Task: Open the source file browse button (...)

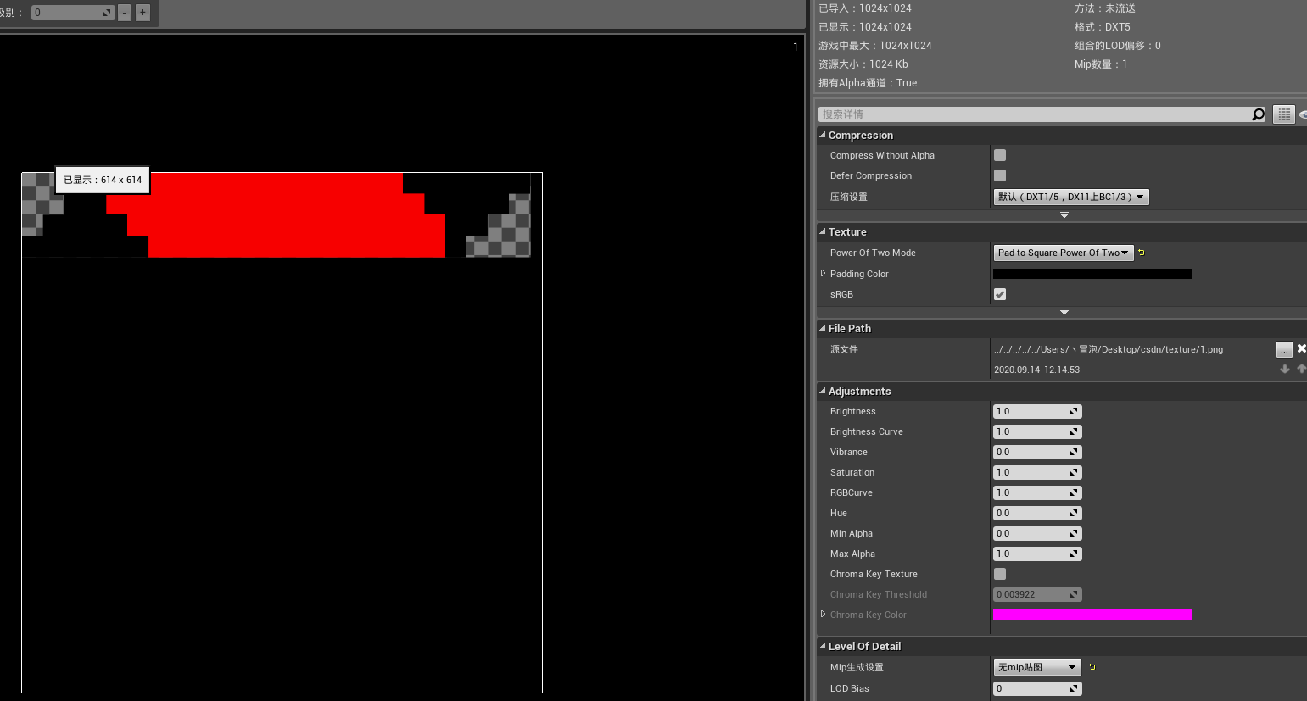Action: 1283,348
